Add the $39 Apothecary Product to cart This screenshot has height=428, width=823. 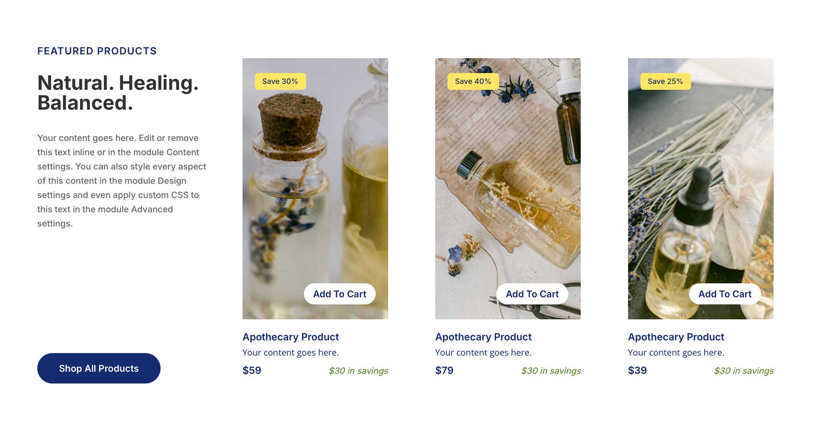click(x=725, y=294)
